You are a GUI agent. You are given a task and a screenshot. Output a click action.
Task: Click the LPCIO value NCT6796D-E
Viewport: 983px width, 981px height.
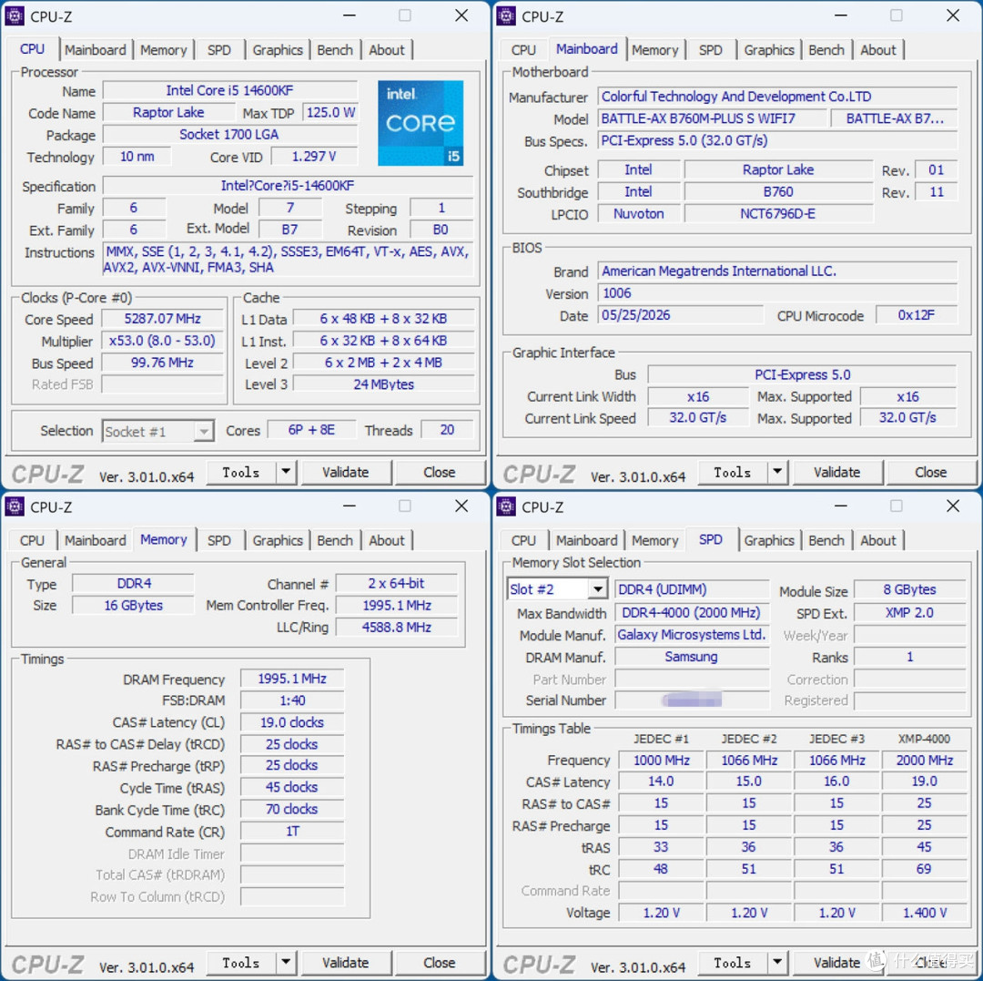(x=778, y=213)
